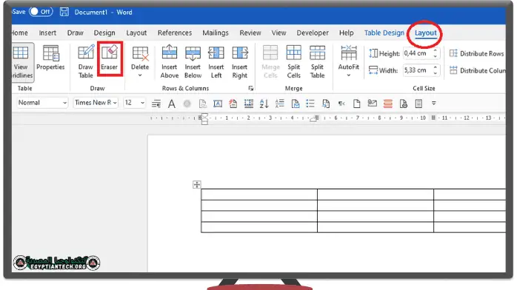Click the paragraph marks icon
Screen dimensions: 517x290
tap(341, 104)
